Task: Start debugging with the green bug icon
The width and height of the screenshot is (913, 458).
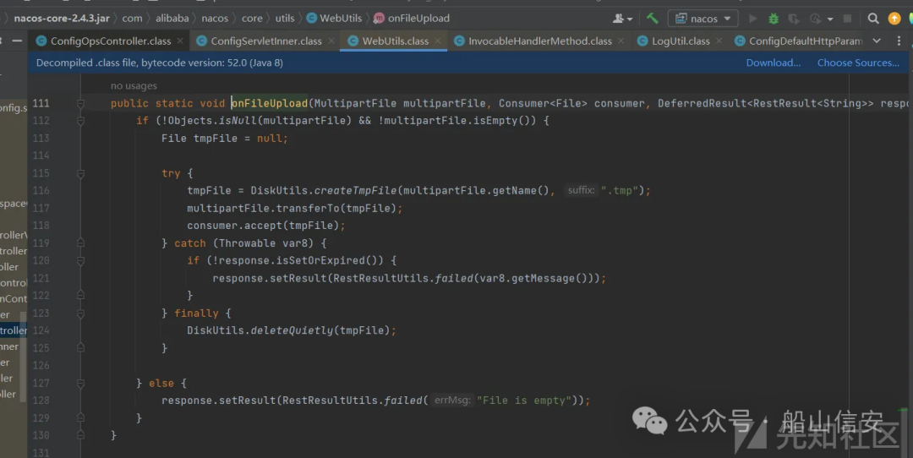Action: [x=774, y=19]
